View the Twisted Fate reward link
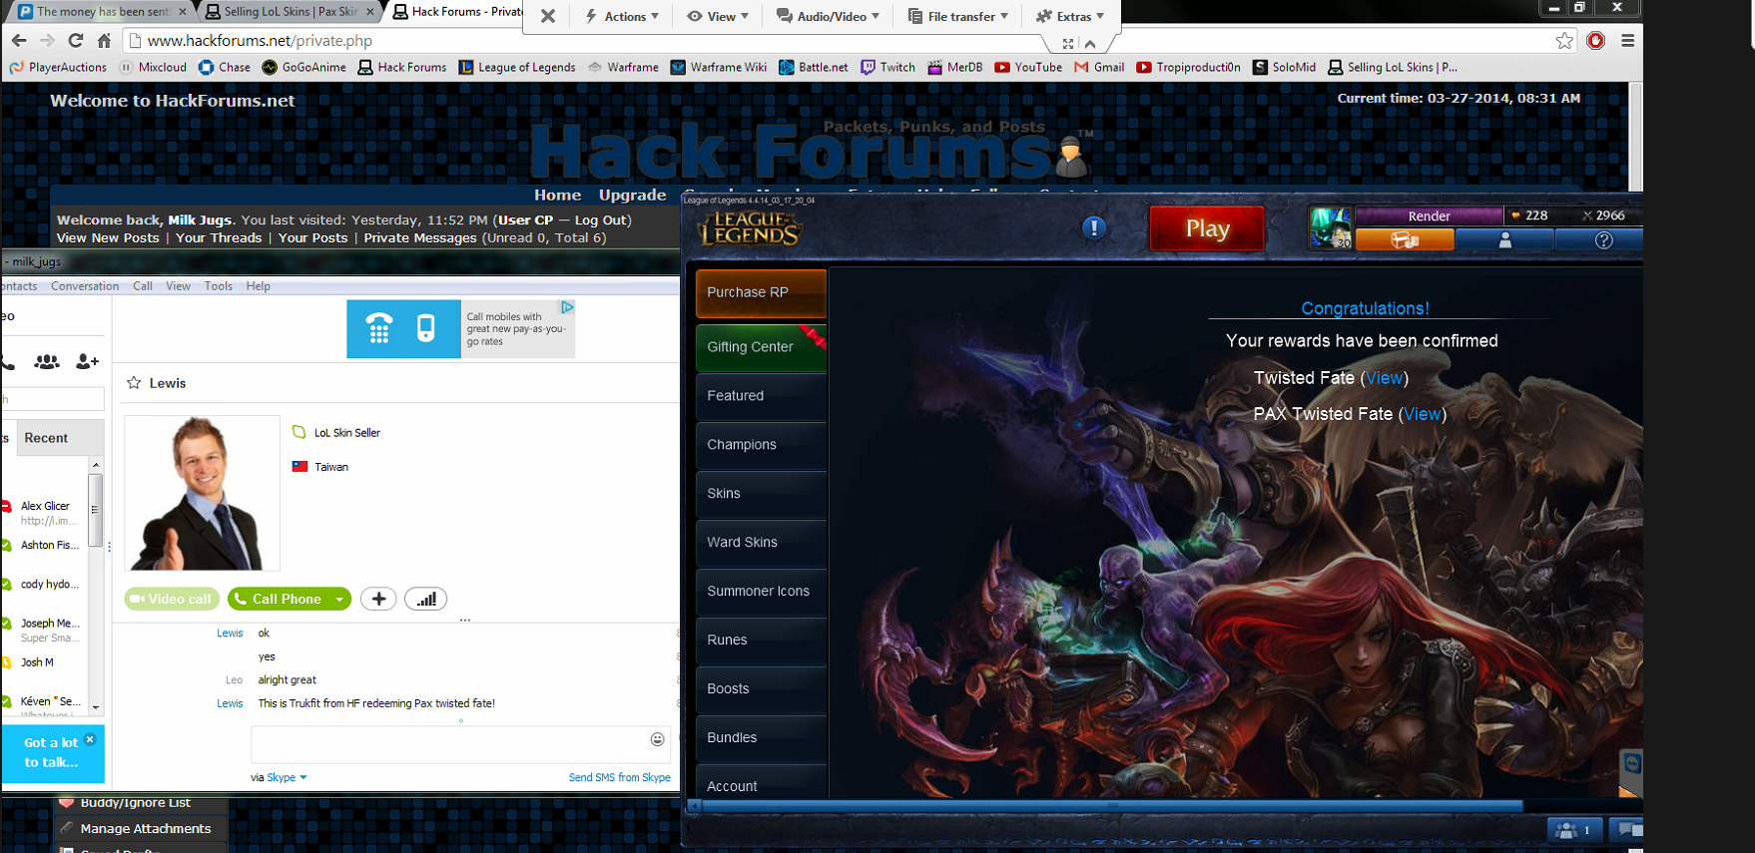The image size is (1755, 853). tap(1384, 378)
